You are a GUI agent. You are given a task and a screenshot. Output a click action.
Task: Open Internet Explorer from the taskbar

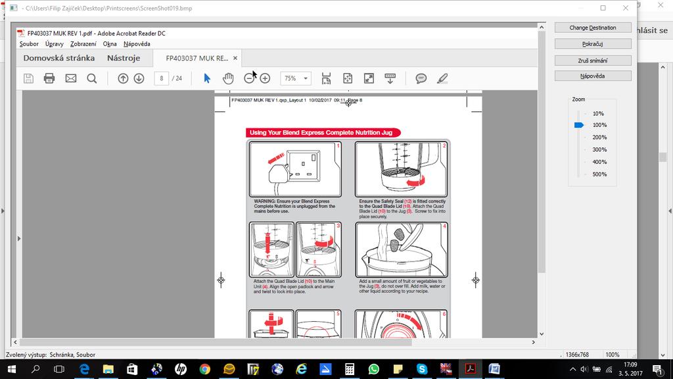[301, 369]
